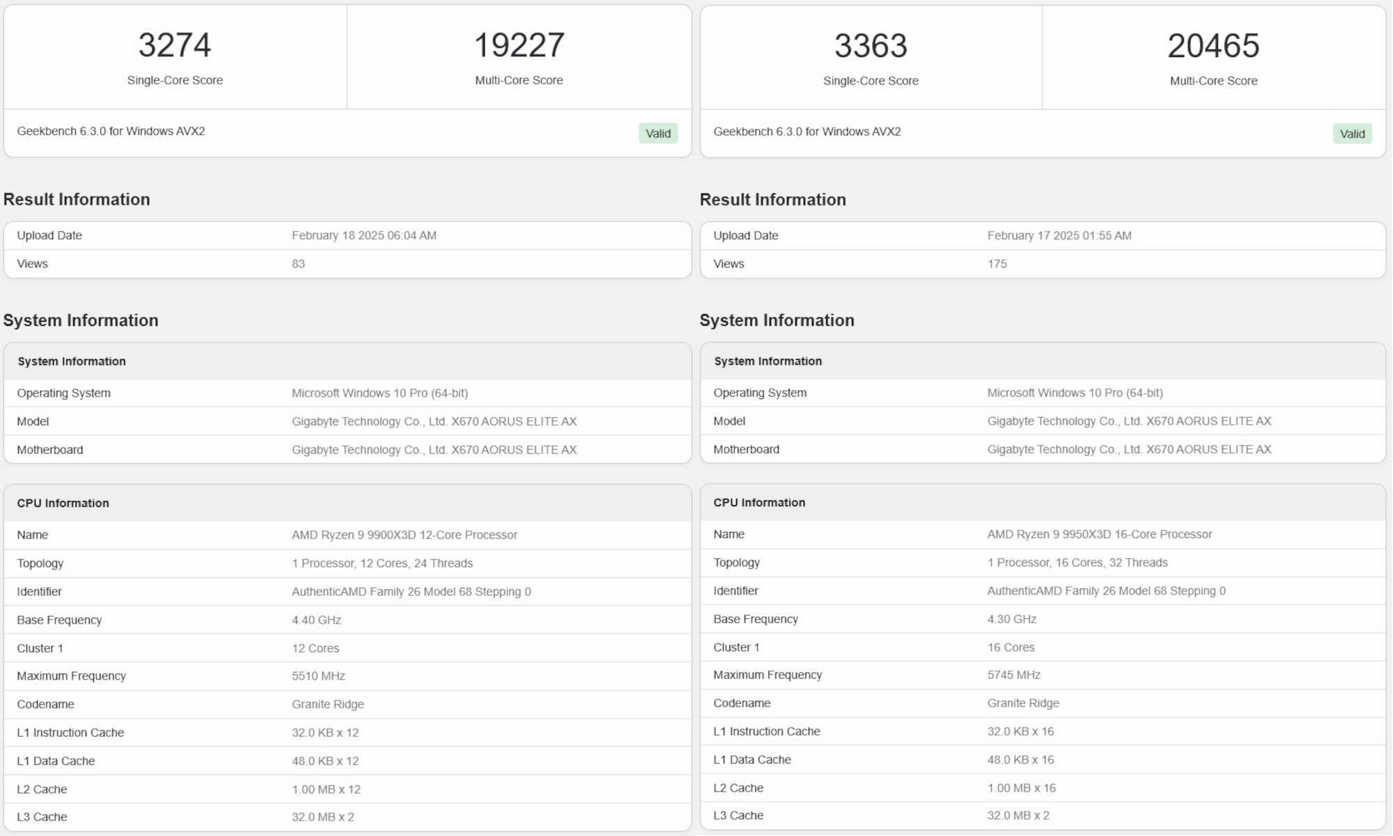Click the AMD Ryzen 9 9900X3D processor name
The height and width of the screenshot is (836, 1393).
click(x=404, y=535)
